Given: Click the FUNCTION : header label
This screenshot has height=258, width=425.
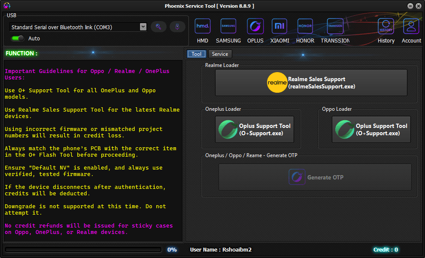Looking at the screenshot, I should click(21, 53).
